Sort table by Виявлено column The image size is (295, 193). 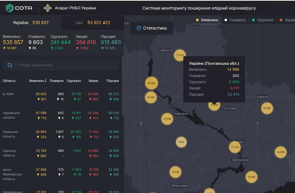click(38, 81)
